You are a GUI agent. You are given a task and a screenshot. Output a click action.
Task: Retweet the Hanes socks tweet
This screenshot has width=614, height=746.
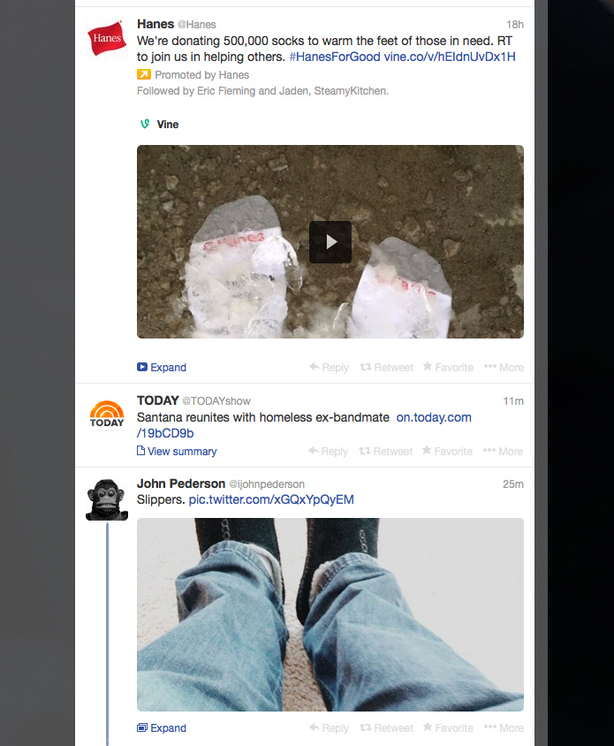click(386, 368)
